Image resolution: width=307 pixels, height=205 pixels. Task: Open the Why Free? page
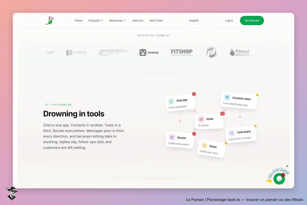[156, 20]
